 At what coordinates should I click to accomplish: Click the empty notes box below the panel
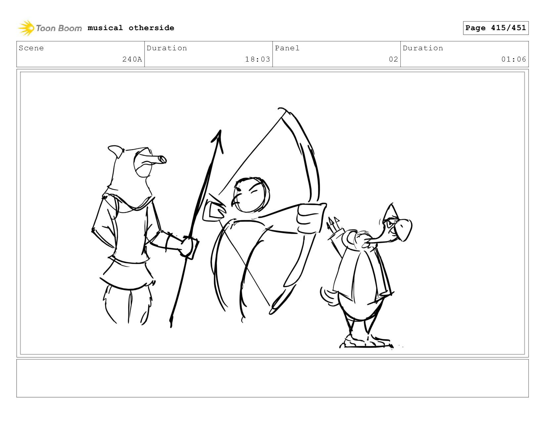click(x=272, y=378)
